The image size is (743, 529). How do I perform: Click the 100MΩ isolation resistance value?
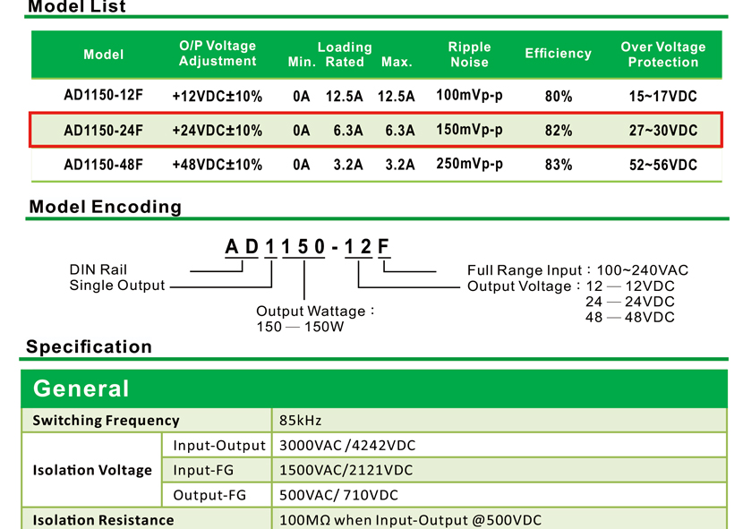[x=410, y=520]
